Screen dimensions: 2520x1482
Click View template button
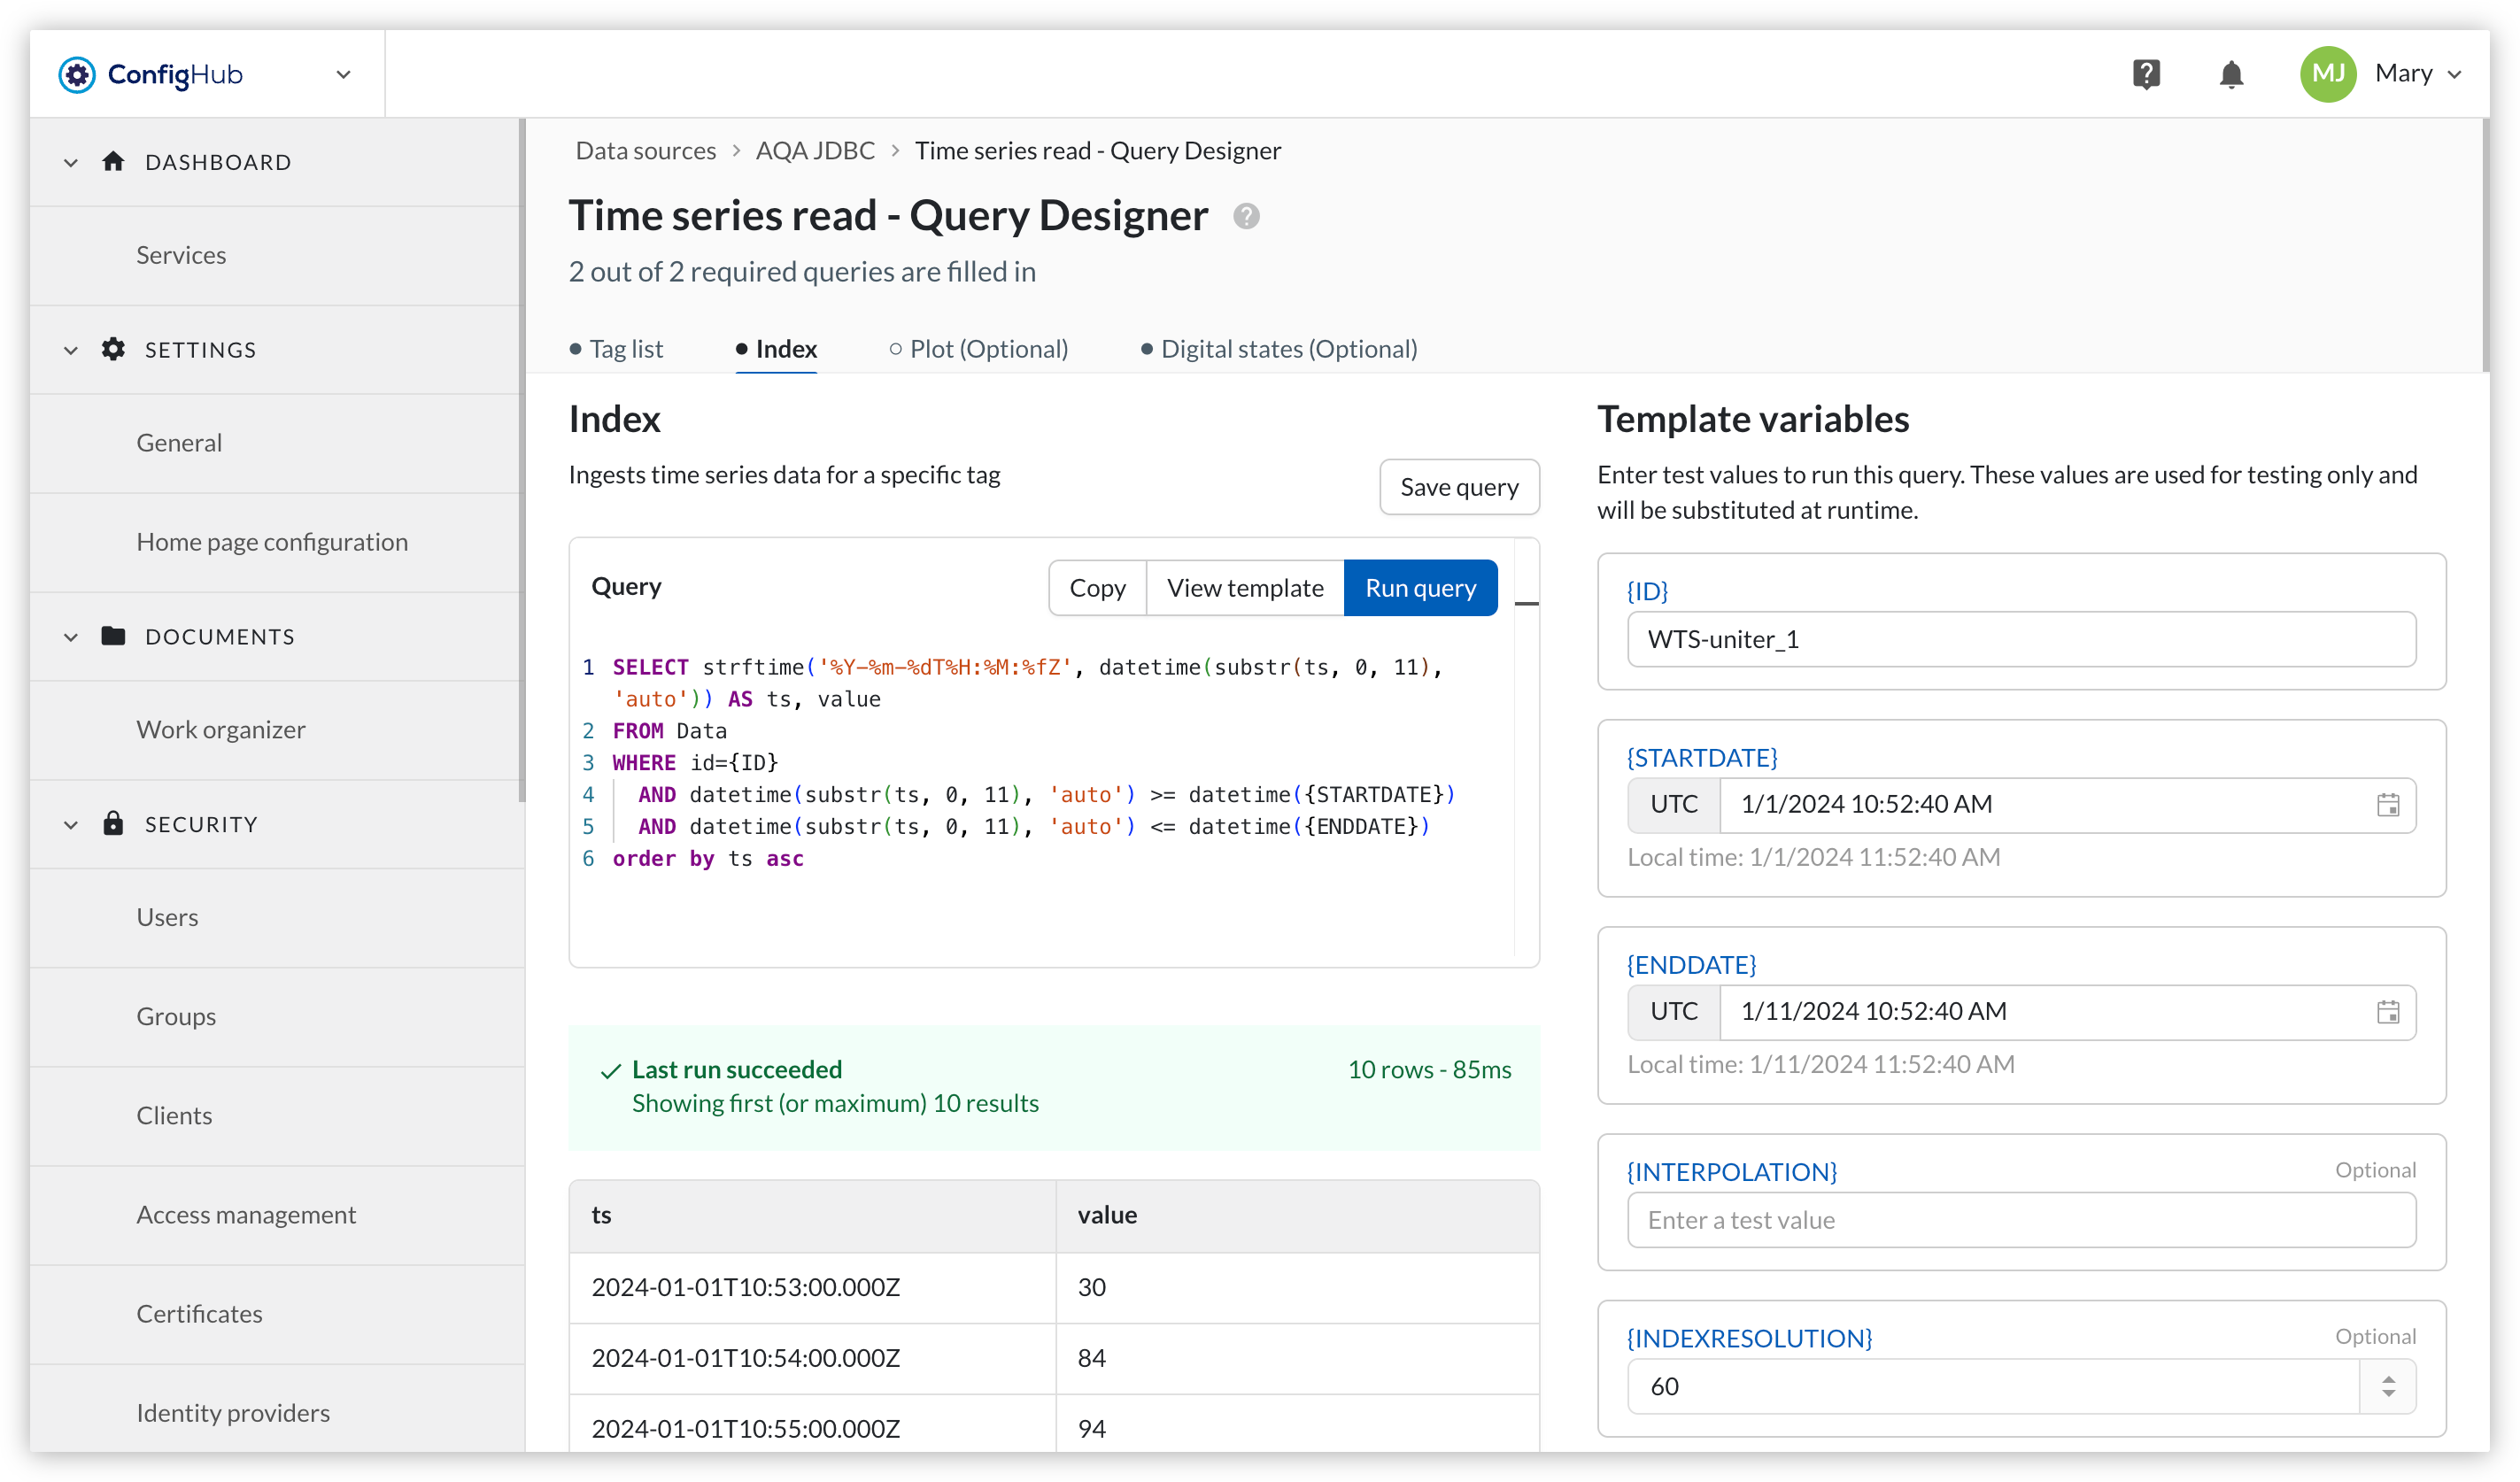tap(1245, 588)
